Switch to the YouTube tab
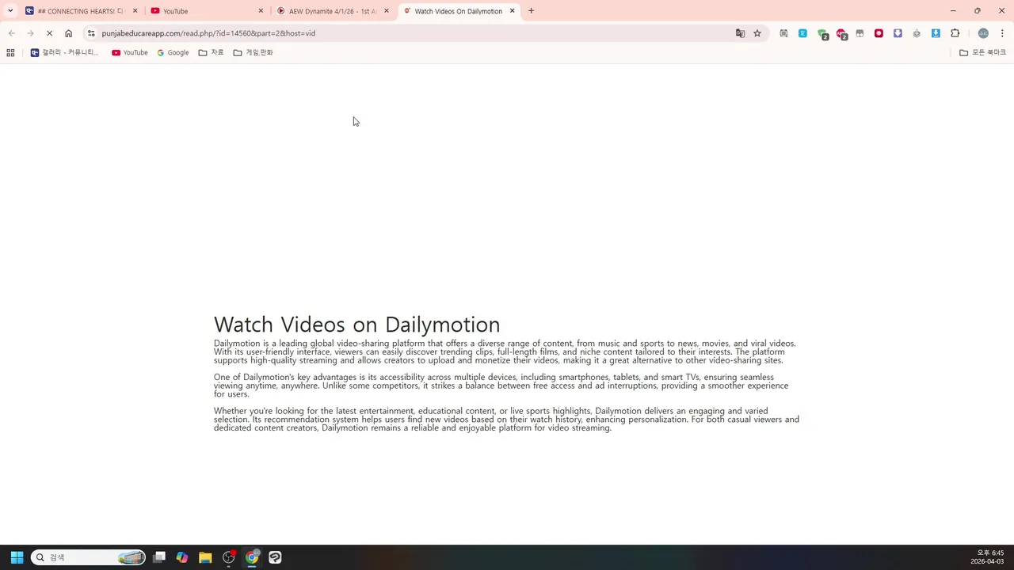Image resolution: width=1014 pixels, height=570 pixels. (206, 11)
